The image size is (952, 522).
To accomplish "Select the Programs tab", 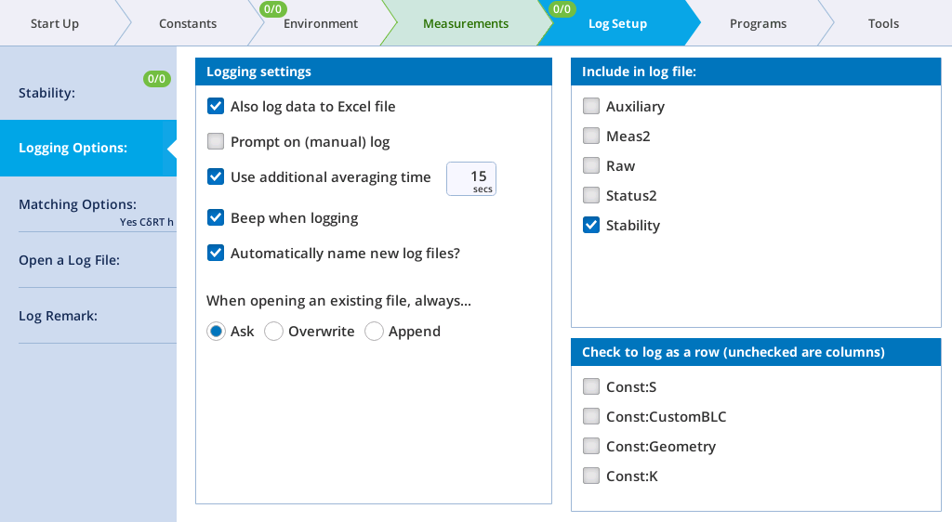I will pyautogui.click(x=758, y=23).
